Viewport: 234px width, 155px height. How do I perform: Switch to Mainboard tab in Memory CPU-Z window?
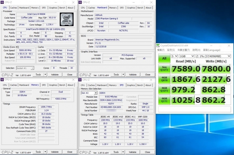[x=24, y=85]
